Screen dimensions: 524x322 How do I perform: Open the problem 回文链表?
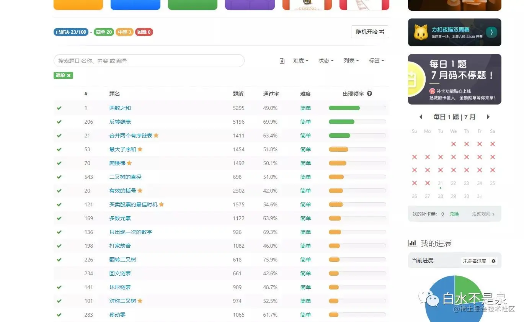tap(120, 273)
